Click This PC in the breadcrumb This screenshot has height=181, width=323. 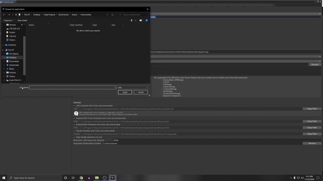[x=27, y=15]
